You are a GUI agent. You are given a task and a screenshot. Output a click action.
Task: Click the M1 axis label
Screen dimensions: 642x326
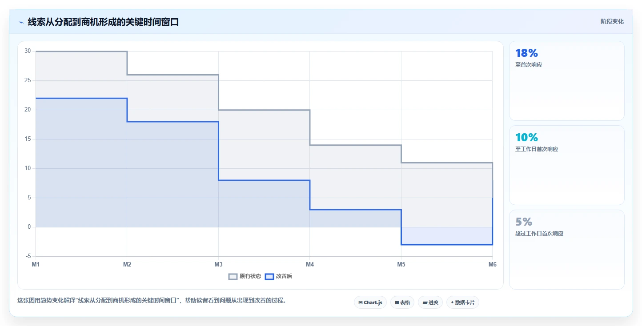[36, 264]
